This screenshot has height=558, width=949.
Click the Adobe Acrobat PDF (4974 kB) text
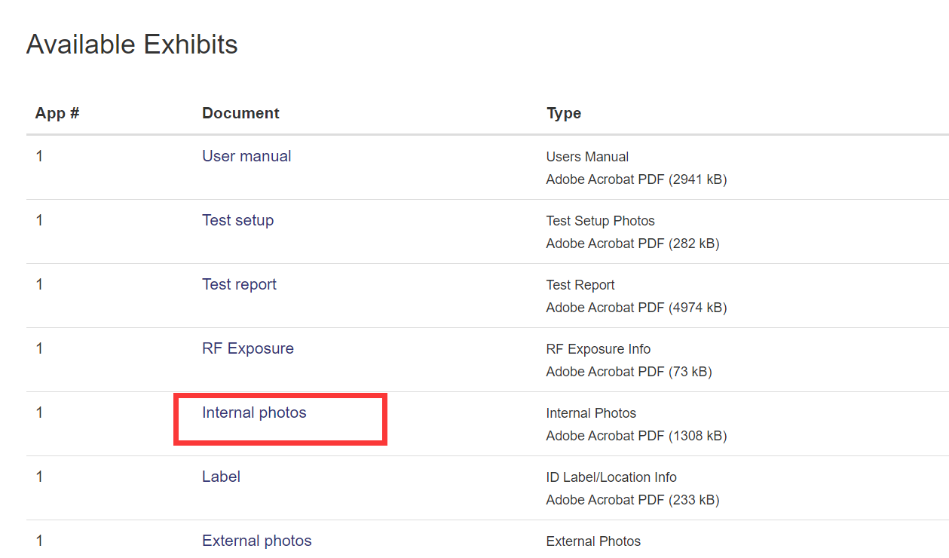click(636, 308)
